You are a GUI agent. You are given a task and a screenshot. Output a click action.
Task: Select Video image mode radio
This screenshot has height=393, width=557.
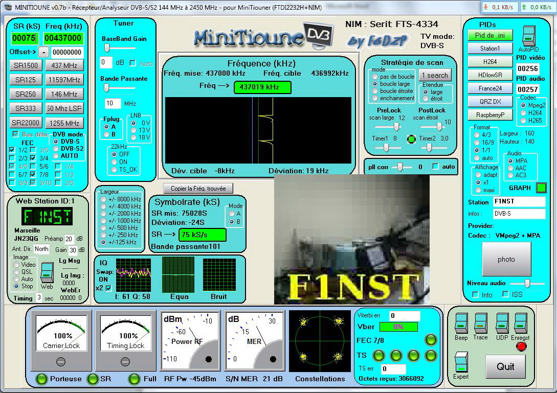pyautogui.click(x=16, y=265)
